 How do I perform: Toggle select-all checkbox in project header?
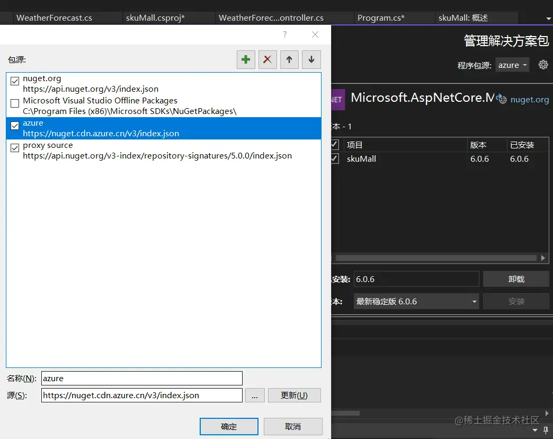pos(335,145)
